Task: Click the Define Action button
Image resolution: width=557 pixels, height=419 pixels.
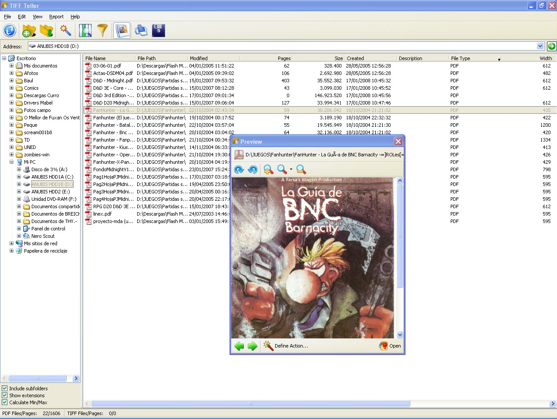Action: (286, 346)
